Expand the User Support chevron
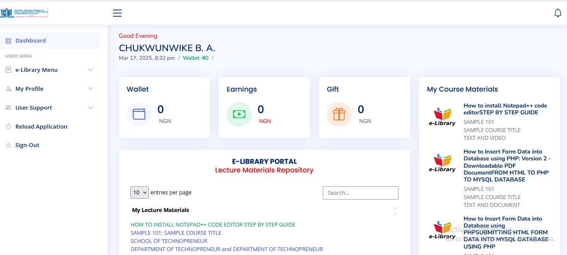 point(91,108)
